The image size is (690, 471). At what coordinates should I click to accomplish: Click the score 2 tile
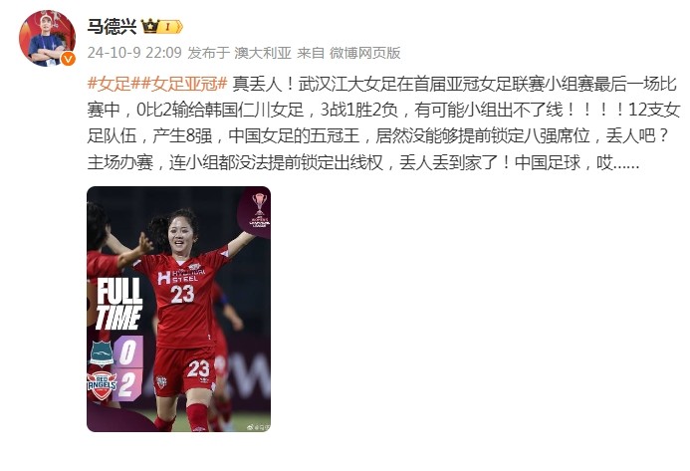(127, 384)
